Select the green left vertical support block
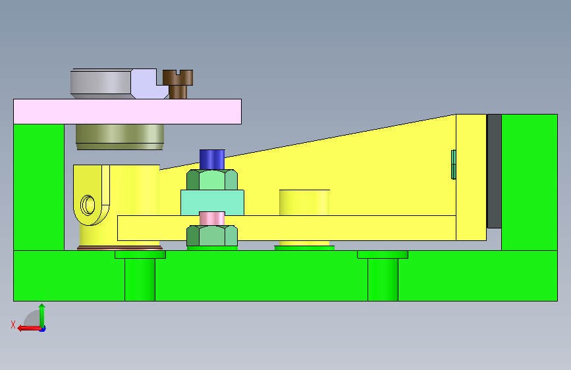 pyautogui.click(x=39, y=187)
